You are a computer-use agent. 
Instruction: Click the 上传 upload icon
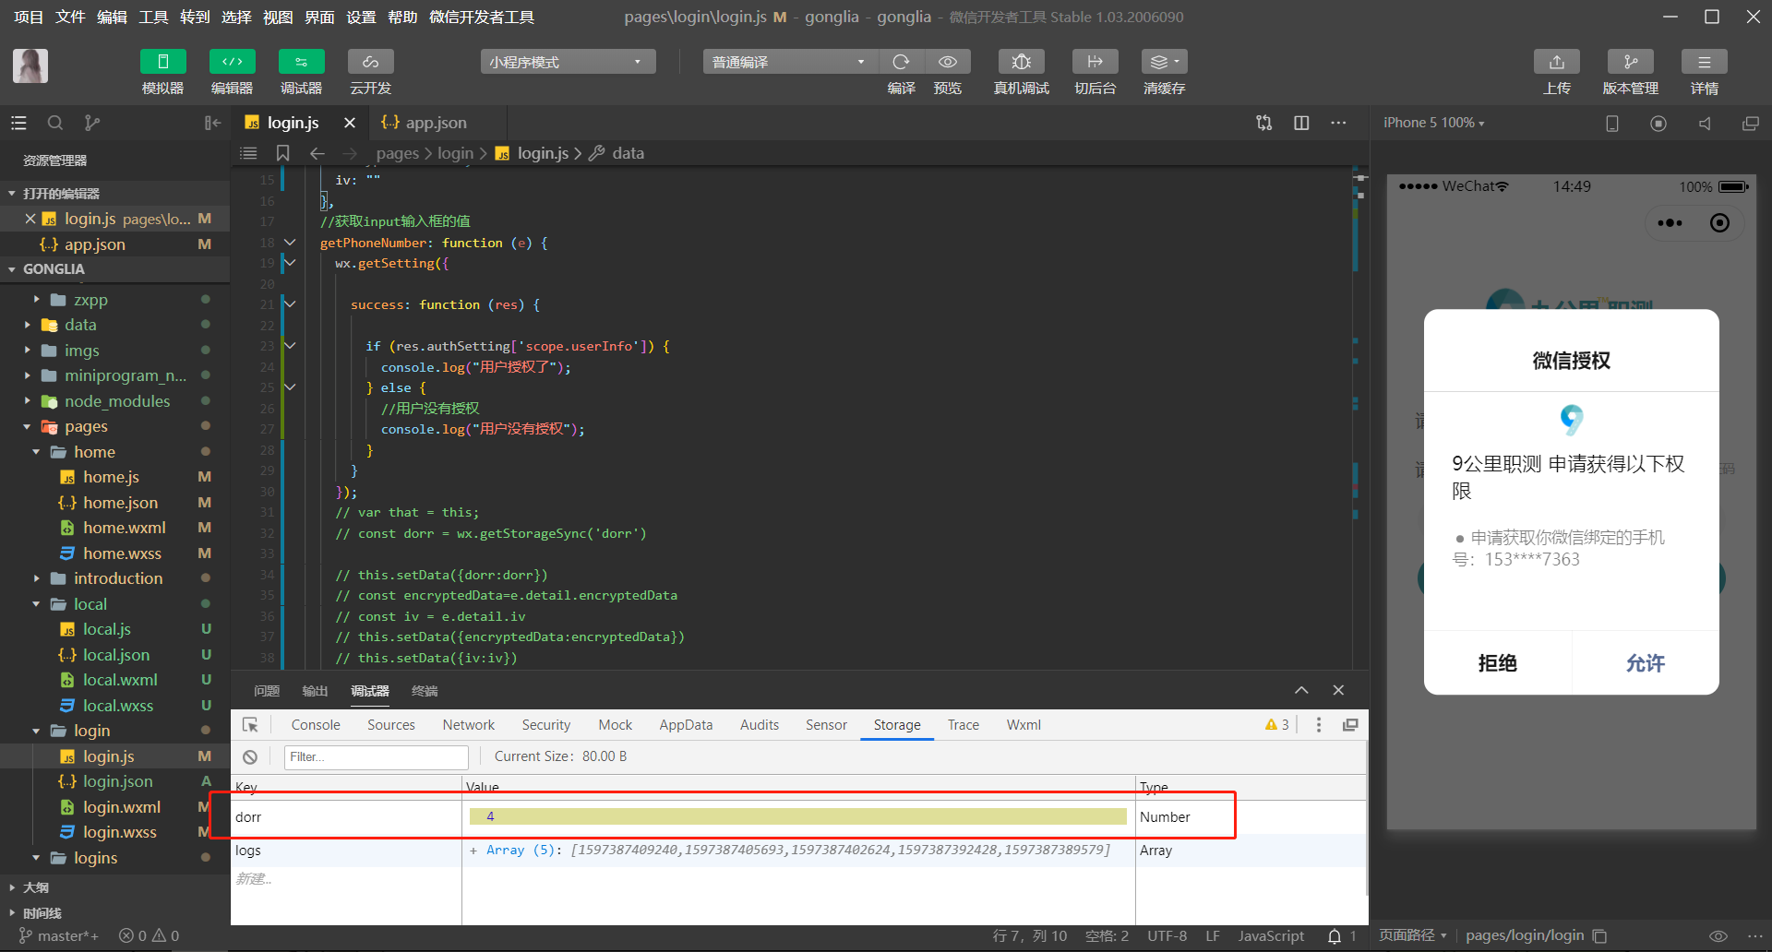(x=1556, y=62)
